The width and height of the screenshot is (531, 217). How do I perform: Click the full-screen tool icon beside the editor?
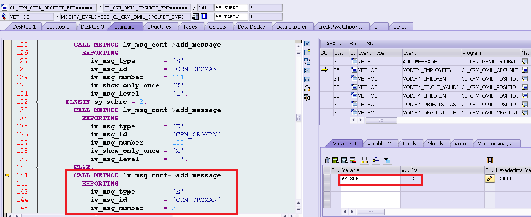pos(307,70)
